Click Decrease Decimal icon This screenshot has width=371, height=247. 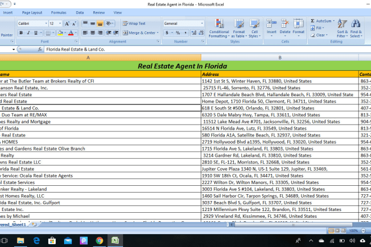pos(201,33)
